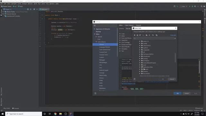Viewport: 206px width, 116px height.
Task: Open the Help menu
Action: click(x=57, y=4)
